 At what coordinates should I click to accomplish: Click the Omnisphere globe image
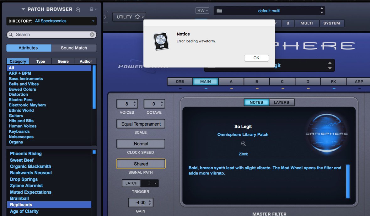pos(327,133)
